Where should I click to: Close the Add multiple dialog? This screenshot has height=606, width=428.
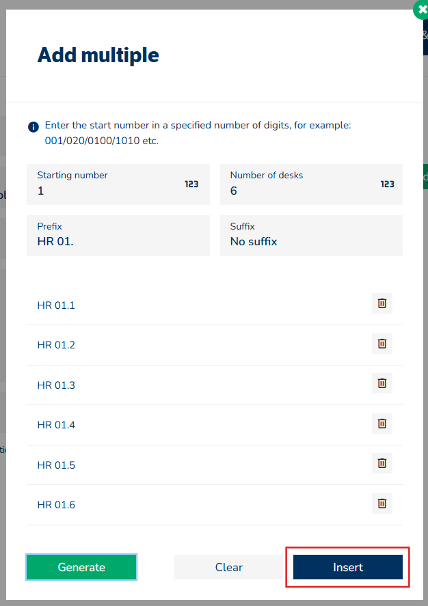point(420,11)
